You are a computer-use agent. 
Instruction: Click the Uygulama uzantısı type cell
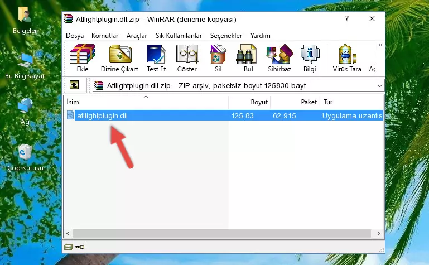point(352,116)
